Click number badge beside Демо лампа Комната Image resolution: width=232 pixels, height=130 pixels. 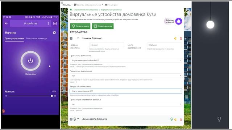[71, 119]
